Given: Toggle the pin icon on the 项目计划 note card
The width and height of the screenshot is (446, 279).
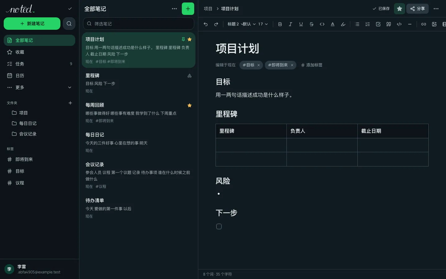Looking at the screenshot, I should (x=183, y=39).
